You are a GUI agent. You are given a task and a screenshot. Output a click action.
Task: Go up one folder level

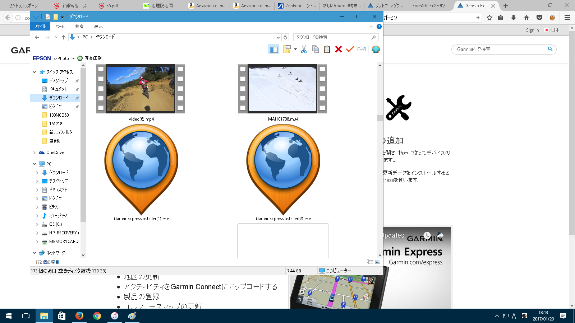(x=64, y=37)
